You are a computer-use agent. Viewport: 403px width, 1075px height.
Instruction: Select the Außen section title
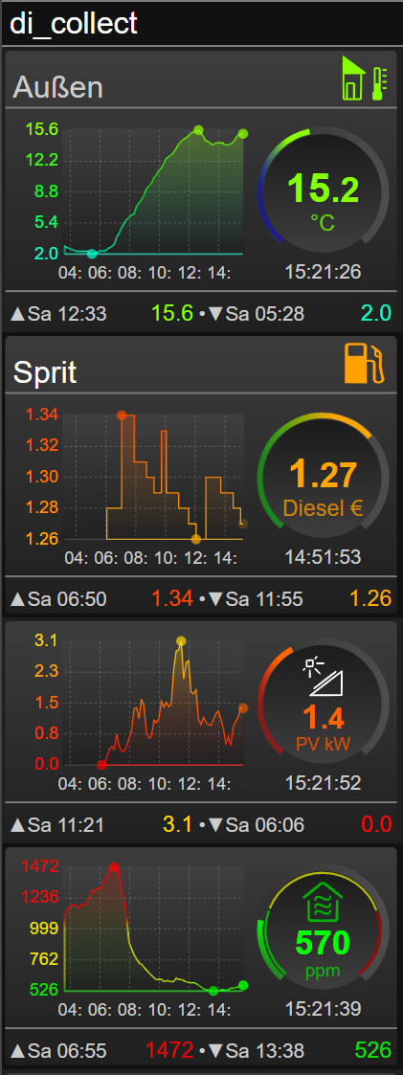click(57, 88)
